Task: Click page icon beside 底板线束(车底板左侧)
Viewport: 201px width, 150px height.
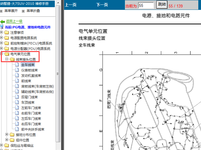Action: [x=17, y=86]
